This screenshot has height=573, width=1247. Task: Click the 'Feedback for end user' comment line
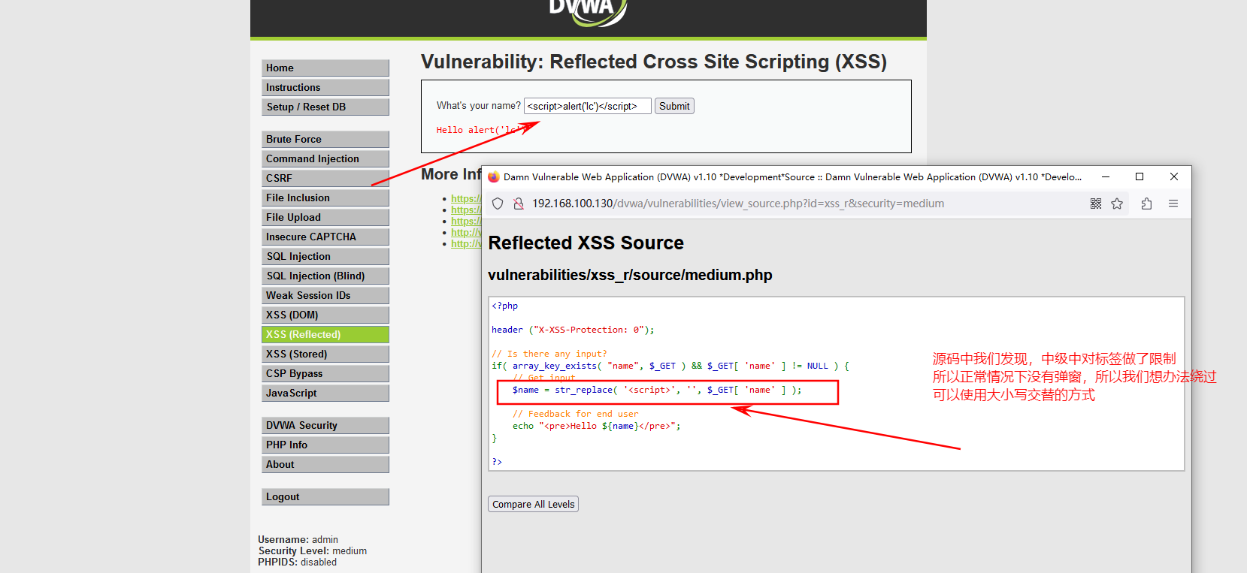[576, 414]
